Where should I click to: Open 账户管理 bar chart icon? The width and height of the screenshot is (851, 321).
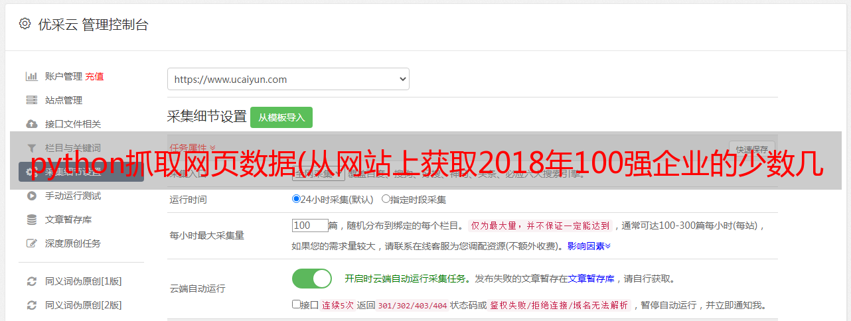pyautogui.click(x=31, y=76)
